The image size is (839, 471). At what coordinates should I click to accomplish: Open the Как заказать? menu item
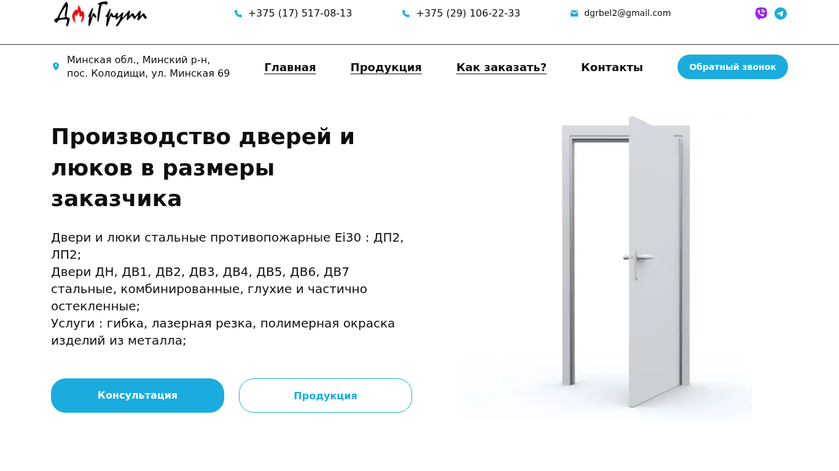(501, 67)
